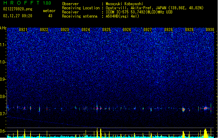Click the strong echo under the 0925 marker

tap(97, 108)
